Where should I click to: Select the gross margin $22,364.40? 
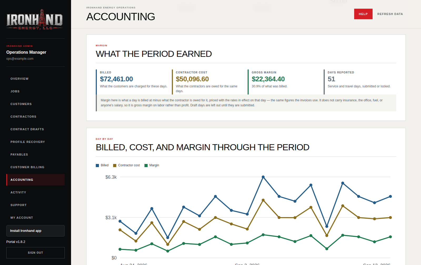pyautogui.click(x=268, y=79)
